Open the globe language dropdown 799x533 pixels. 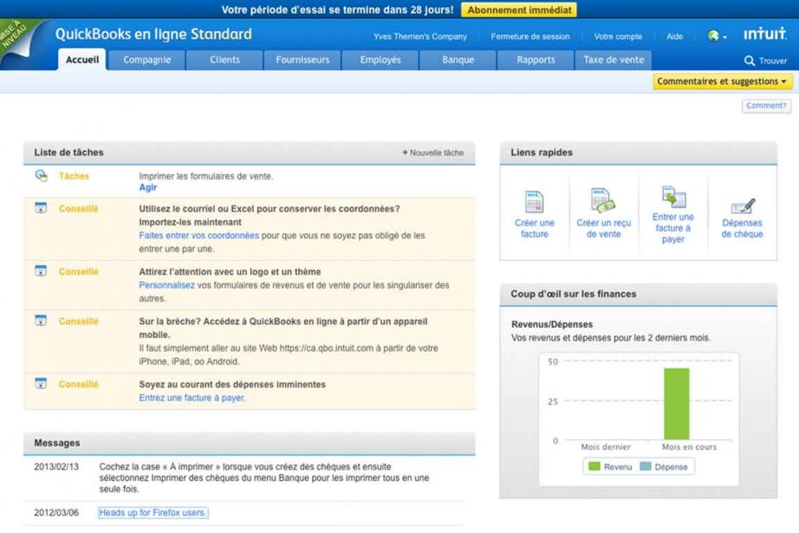pyautogui.click(x=717, y=36)
